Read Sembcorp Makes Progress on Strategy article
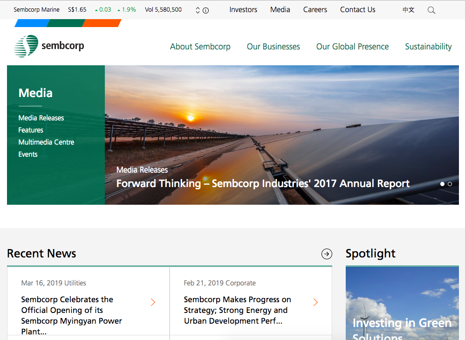This screenshot has height=340, width=465. pyautogui.click(x=237, y=310)
